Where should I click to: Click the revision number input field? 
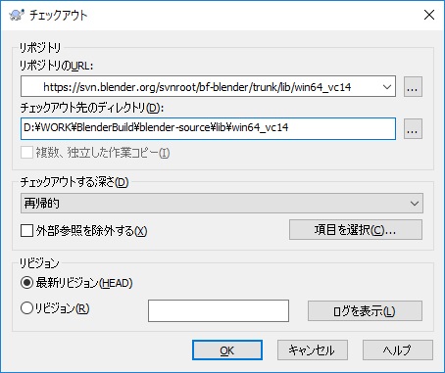tap(219, 310)
